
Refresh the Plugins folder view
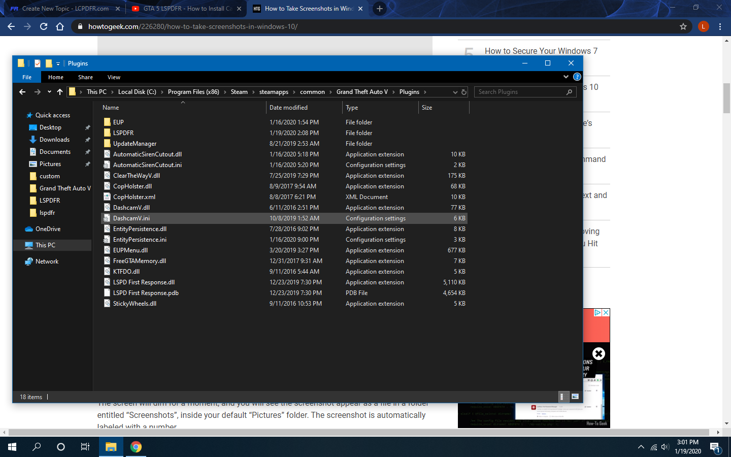click(463, 92)
